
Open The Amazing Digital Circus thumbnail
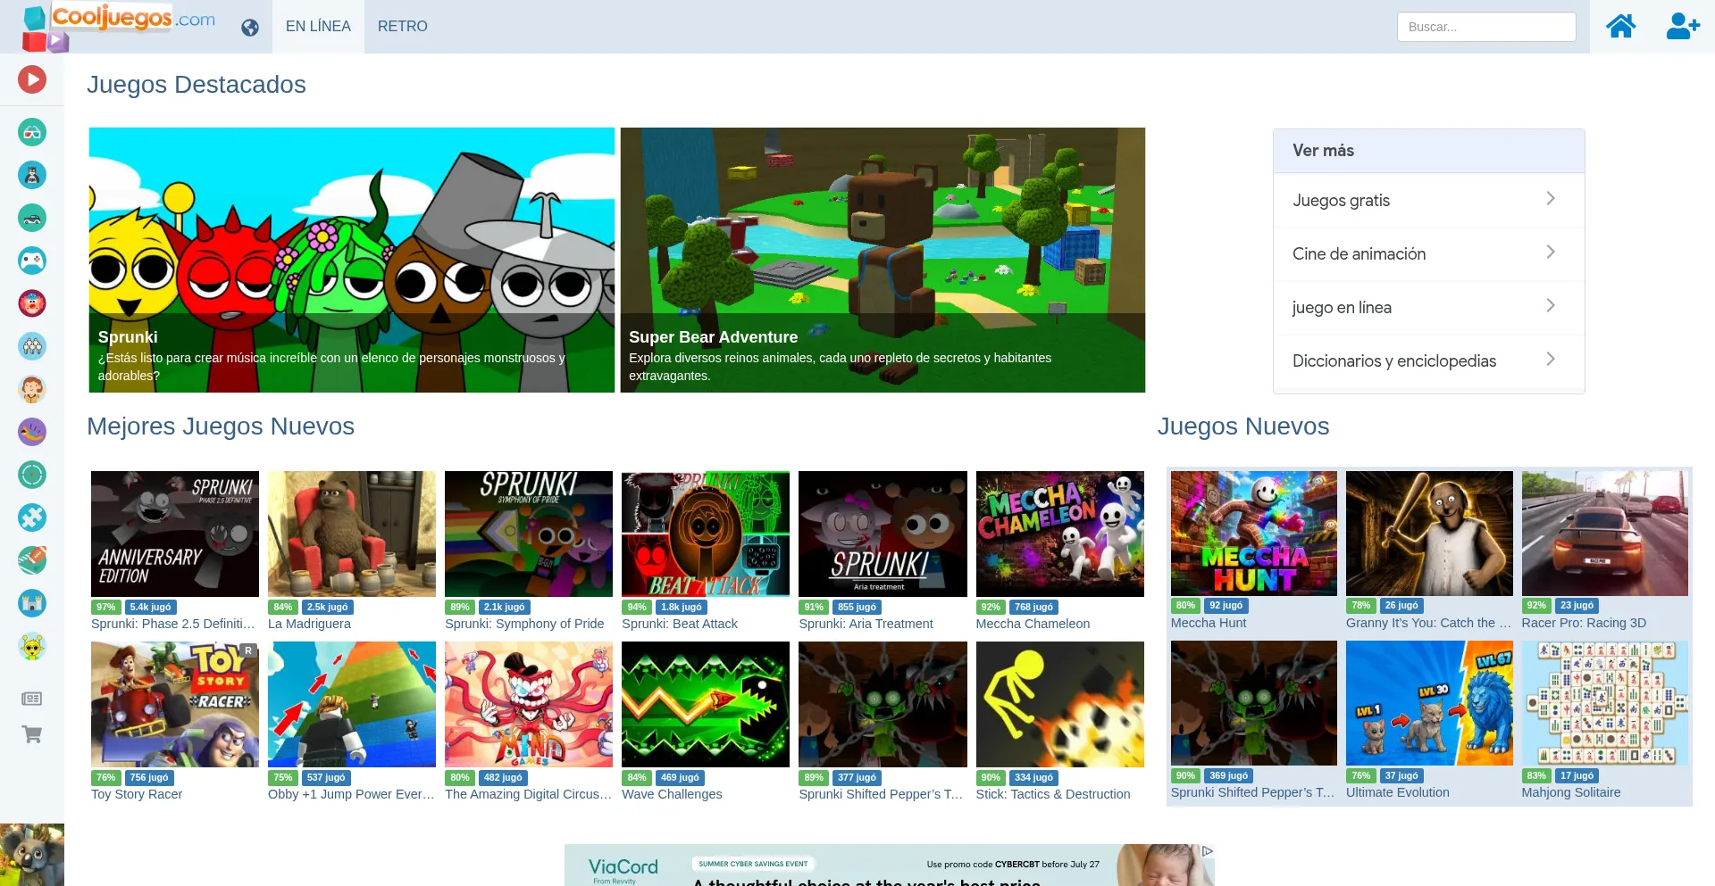(x=529, y=704)
